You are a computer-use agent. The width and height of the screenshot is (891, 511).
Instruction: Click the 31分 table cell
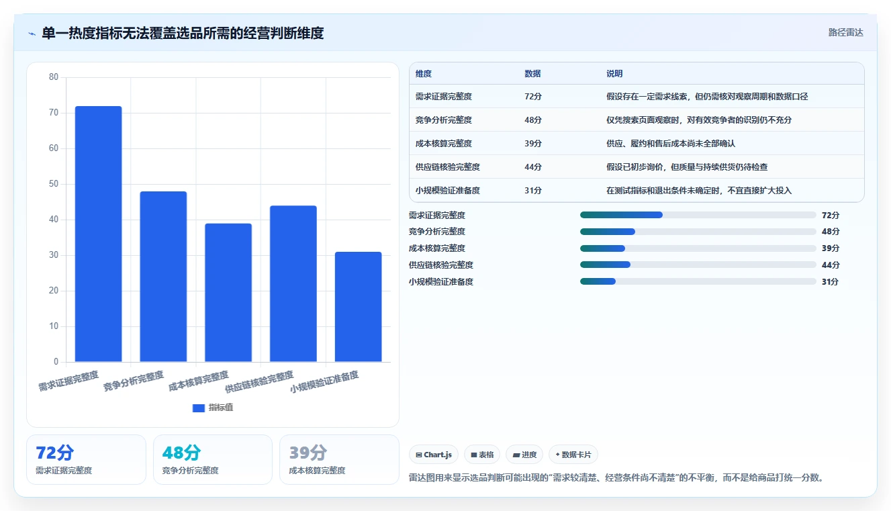pos(533,191)
